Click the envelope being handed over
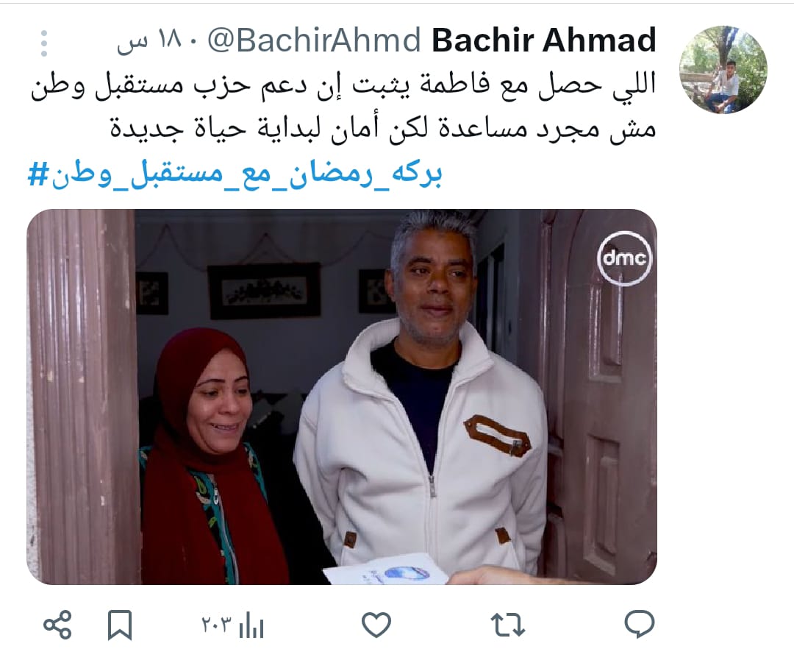794x663 pixels. pyautogui.click(x=386, y=570)
